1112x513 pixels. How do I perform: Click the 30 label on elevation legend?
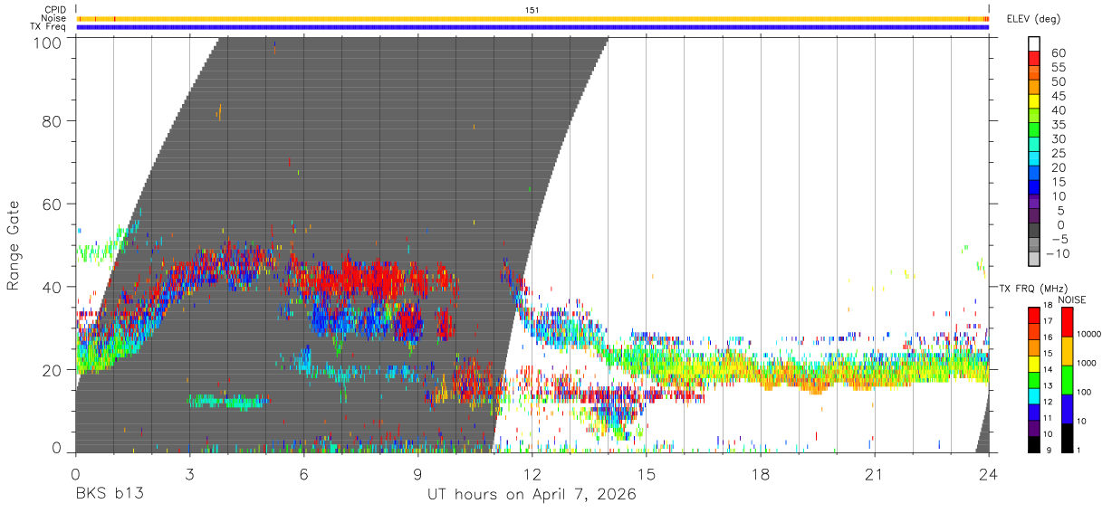click(x=1057, y=138)
